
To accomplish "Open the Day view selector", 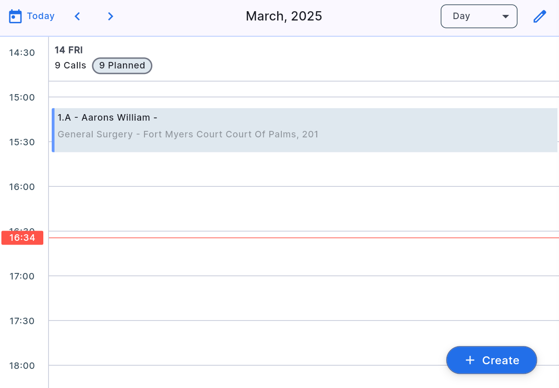I will point(479,16).
